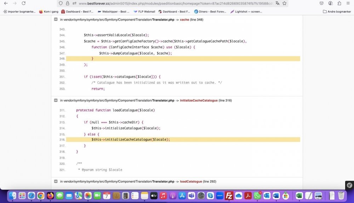354x203 pixels.
Task: Open 'importer bogmærke...' bookmark
Action: (19, 12)
